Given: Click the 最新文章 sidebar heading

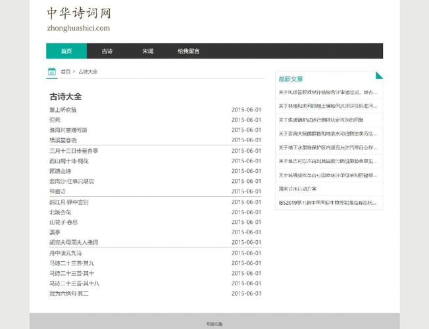Looking at the screenshot, I should tap(291, 79).
